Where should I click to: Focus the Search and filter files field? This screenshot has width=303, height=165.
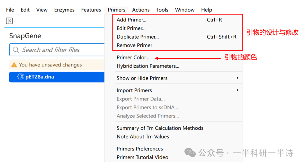(x=62, y=50)
